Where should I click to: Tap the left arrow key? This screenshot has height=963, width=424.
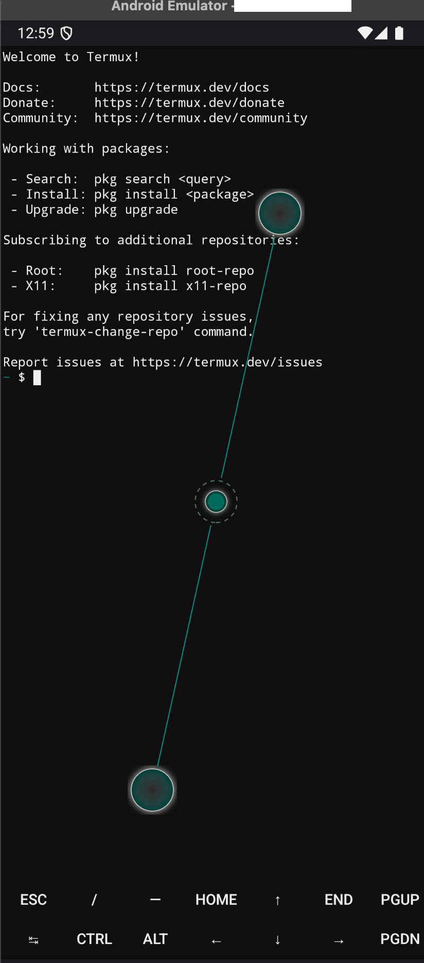click(216, 941)
